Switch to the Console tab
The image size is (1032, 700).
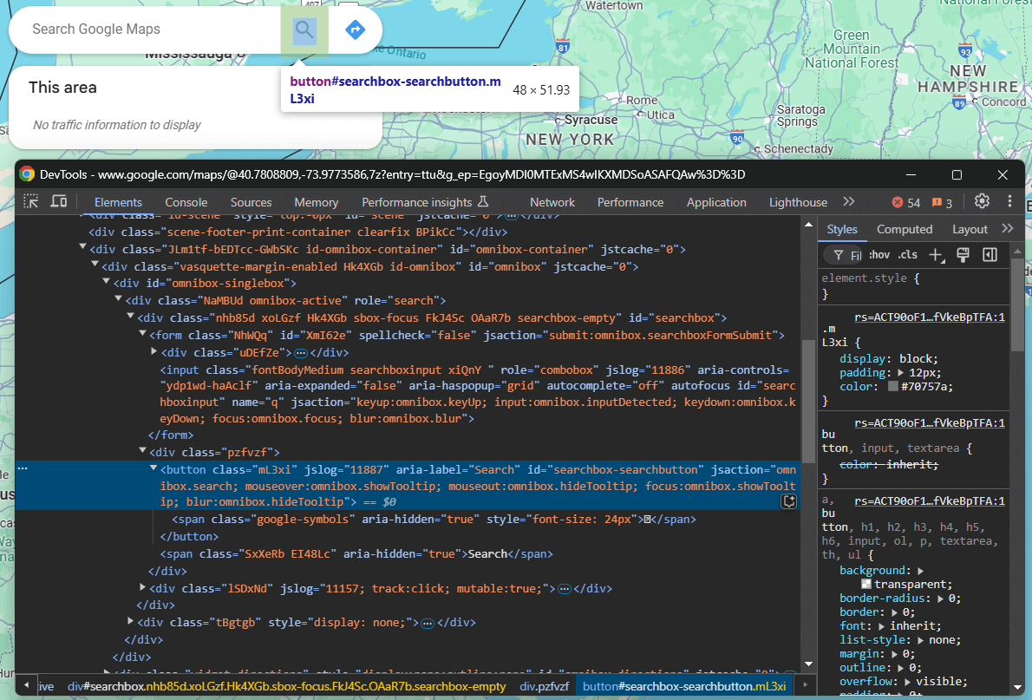tap(186, 202)
